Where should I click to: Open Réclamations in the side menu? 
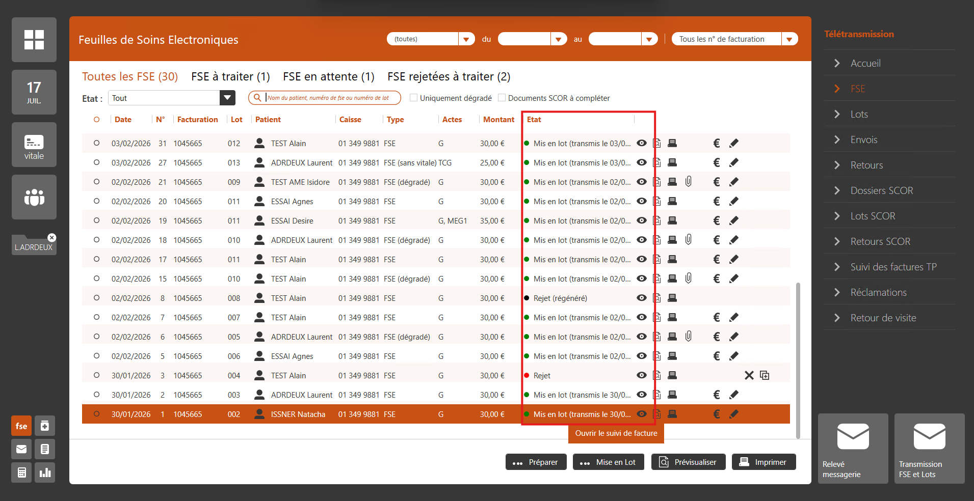(878, 292)
